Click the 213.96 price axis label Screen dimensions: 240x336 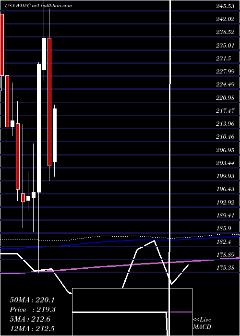[225, 124]
